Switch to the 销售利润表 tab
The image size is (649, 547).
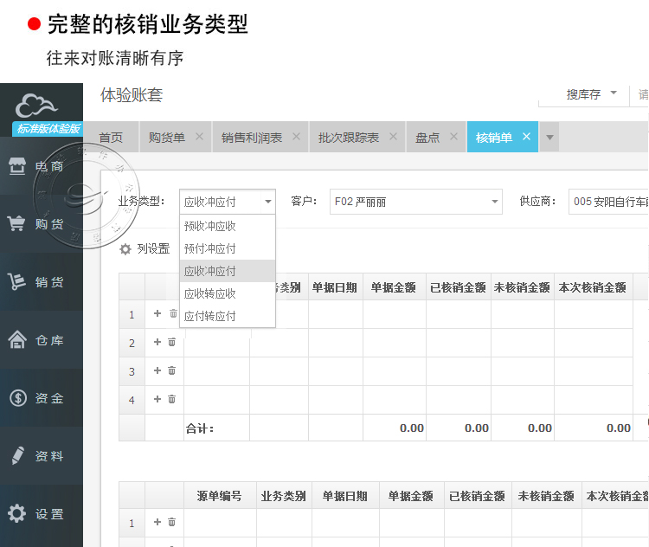point(252,138)
